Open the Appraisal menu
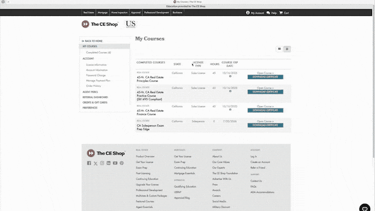 (x=135, y=12)
